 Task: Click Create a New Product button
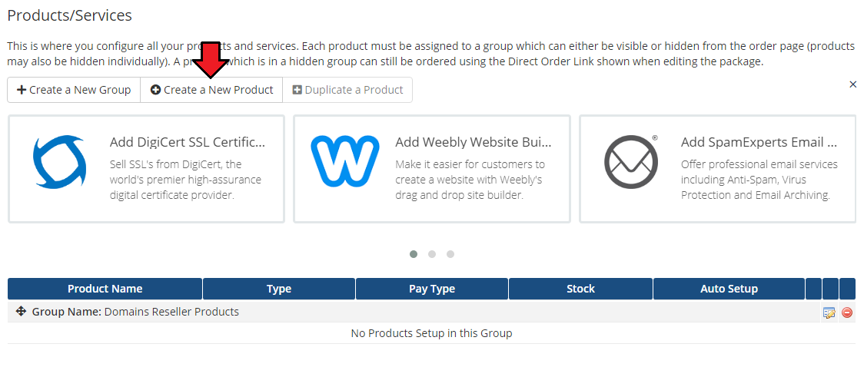click(x=211, y=90)
